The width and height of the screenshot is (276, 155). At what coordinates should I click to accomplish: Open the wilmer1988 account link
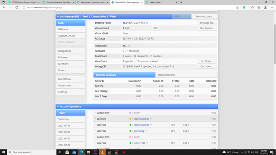click(x=140, y=143)
